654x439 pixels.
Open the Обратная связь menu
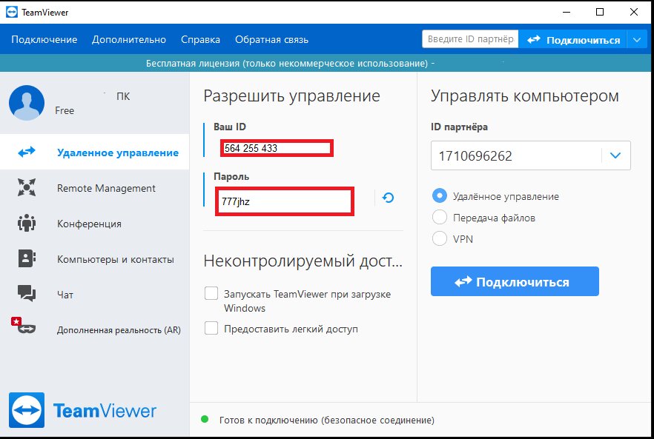click(271, 39)
